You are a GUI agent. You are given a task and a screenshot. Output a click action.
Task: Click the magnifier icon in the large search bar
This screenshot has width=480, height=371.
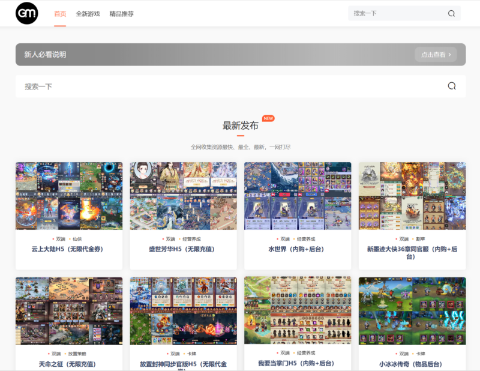coord(452,86)
